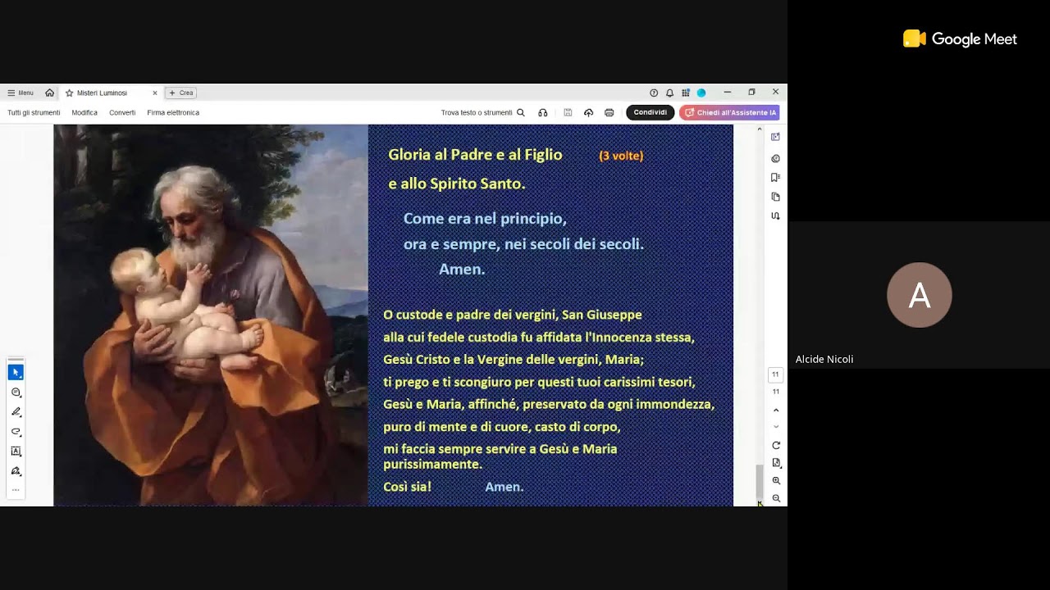Click the Condividi button
1050x590 pixels.
click(x=651, y=112)
